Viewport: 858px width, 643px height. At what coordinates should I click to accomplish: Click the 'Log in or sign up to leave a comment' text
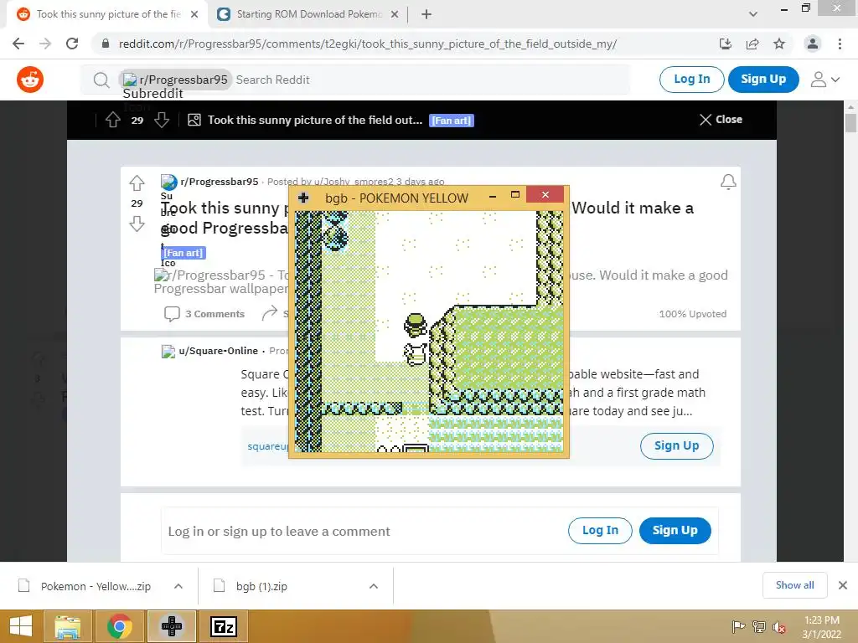(279, 532)
